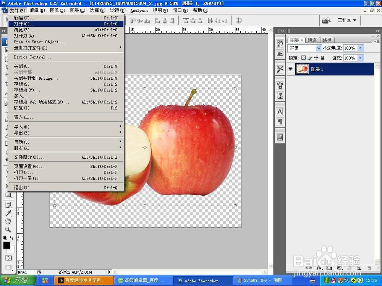Select the Zoom magnifier tool
Screen dimensions: 382x286
tap(8, 229)
